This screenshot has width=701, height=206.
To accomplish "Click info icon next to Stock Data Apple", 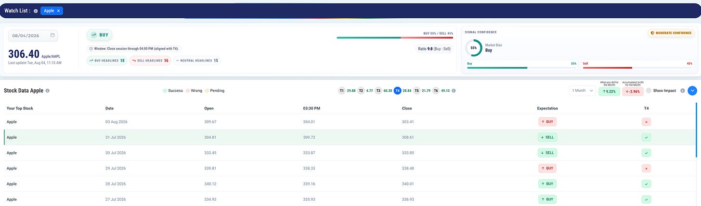I will [x=47, y=90].
